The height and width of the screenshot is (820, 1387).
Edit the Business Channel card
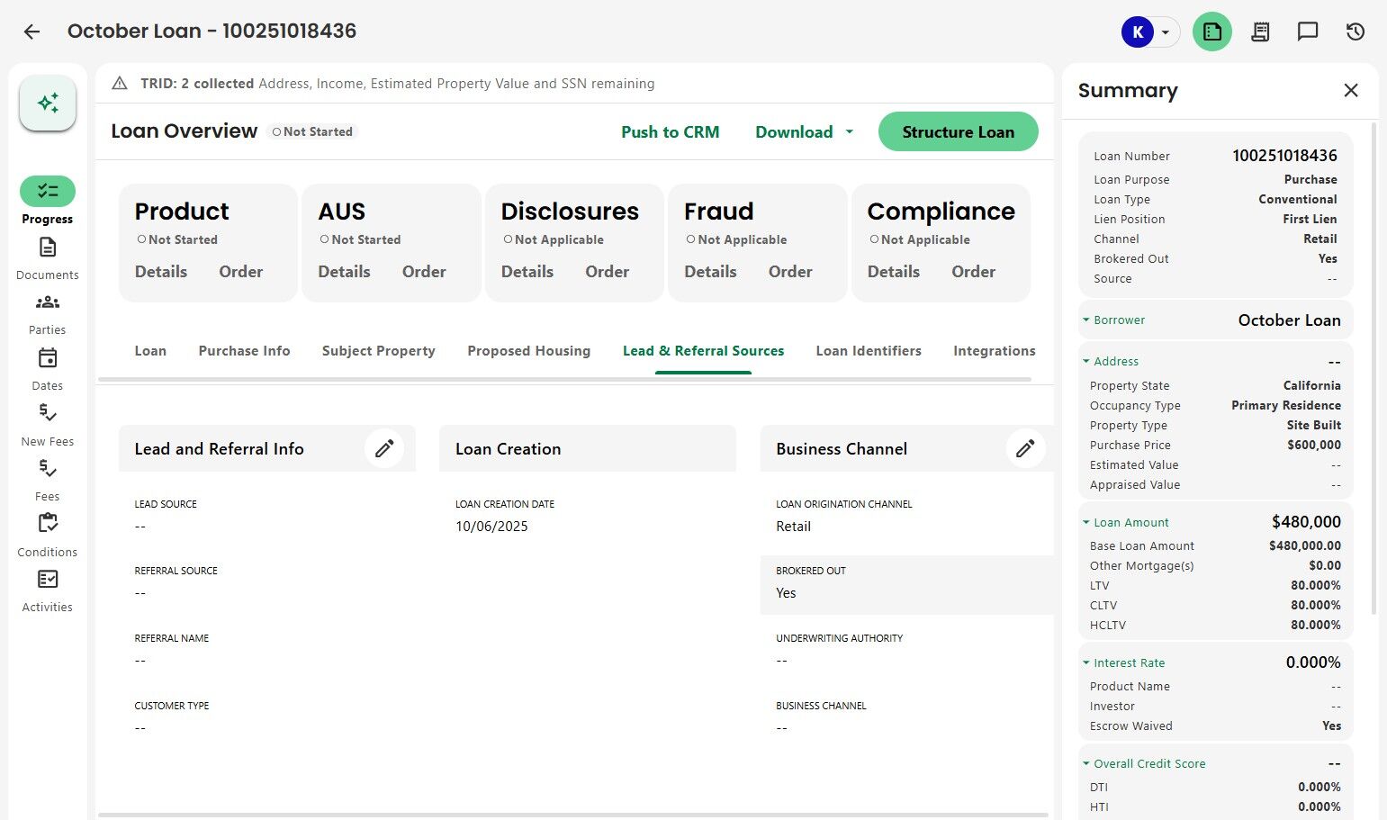pyautogui.click(x=1025, y=448)
